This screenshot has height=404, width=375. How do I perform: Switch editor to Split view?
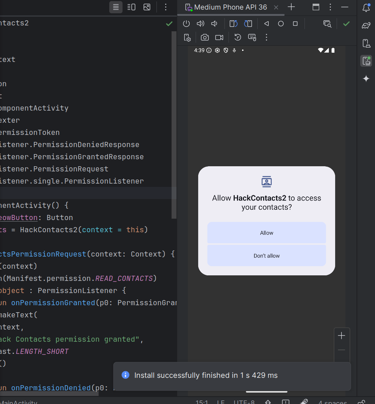click(131, 7)
